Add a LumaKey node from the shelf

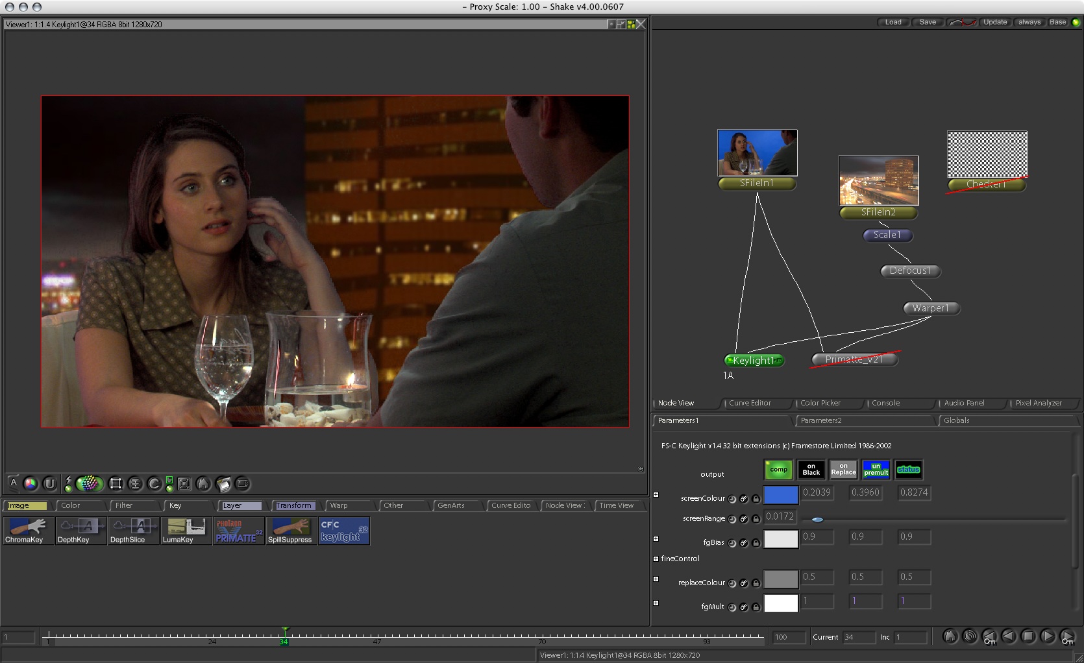coord(186,530)
